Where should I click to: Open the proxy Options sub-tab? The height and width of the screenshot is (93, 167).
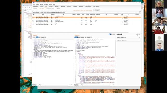58,8
